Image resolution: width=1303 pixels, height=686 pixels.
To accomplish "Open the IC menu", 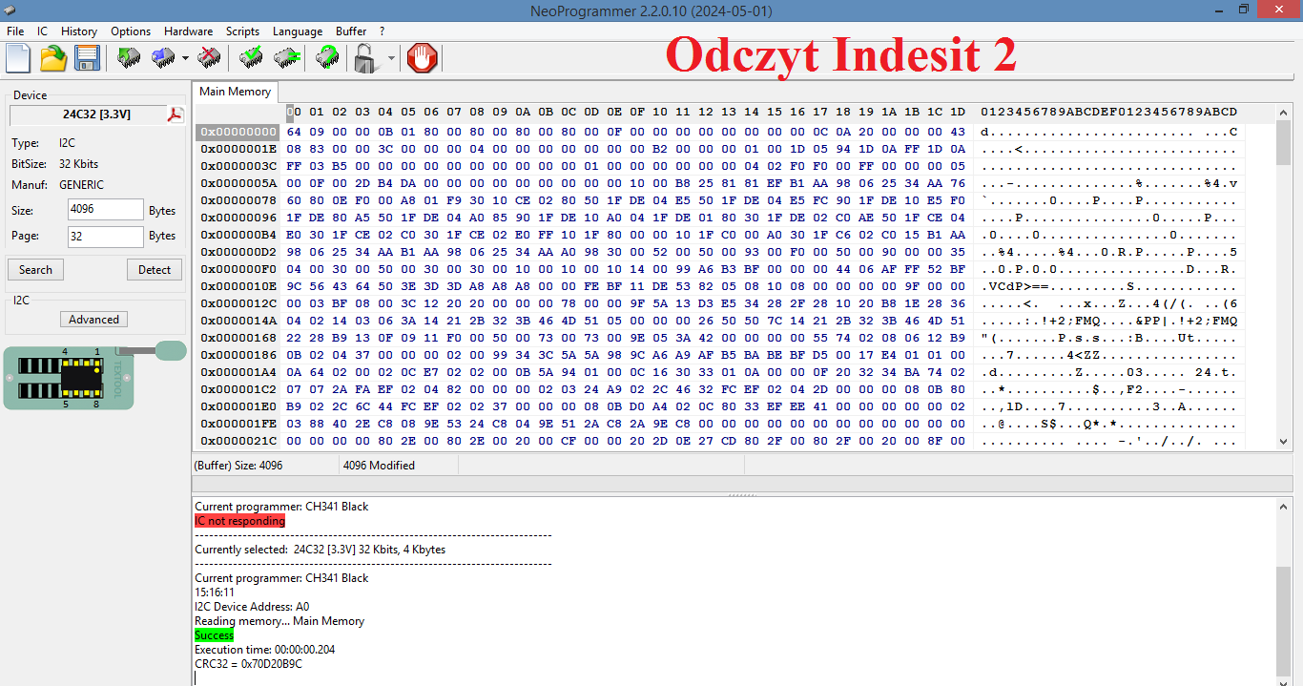I will click(x=42, y=31).
